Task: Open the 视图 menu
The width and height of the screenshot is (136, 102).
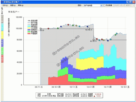Action: 13,5
